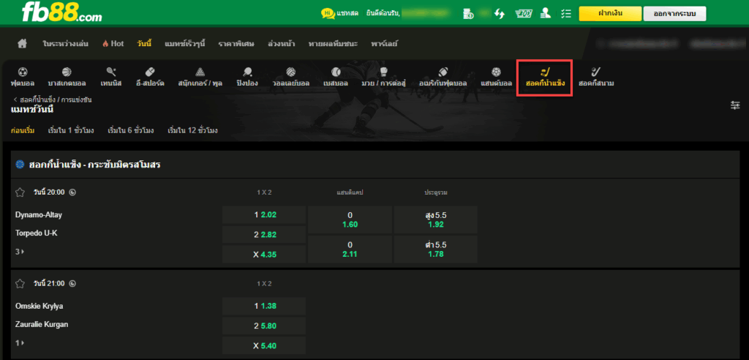
Task: Open the filter sliders settings icon
Action: point(735,105)
